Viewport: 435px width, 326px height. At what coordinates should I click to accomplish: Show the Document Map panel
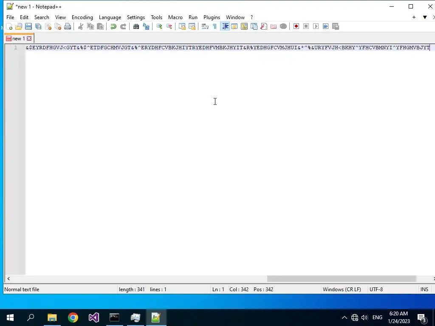tap(244, 26)
